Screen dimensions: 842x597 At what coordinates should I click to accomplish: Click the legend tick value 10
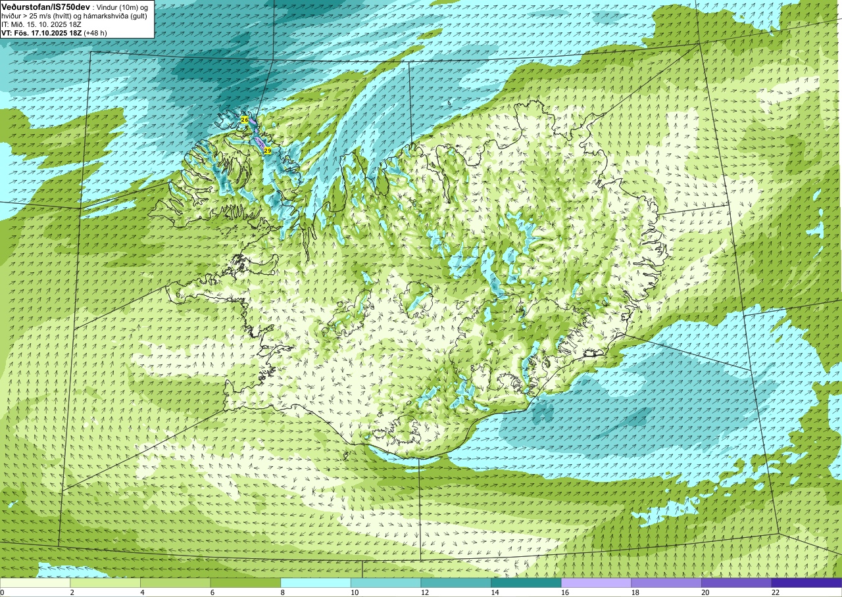click(354, 592)
